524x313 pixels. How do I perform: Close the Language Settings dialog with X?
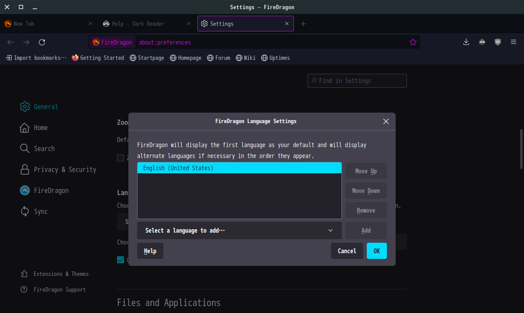tap(386, 121)
